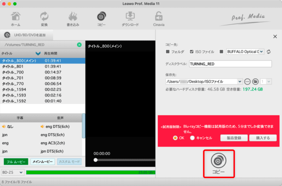Click the 製品登録 button
Screen dimensions: 282x186
tap(234, 138)
